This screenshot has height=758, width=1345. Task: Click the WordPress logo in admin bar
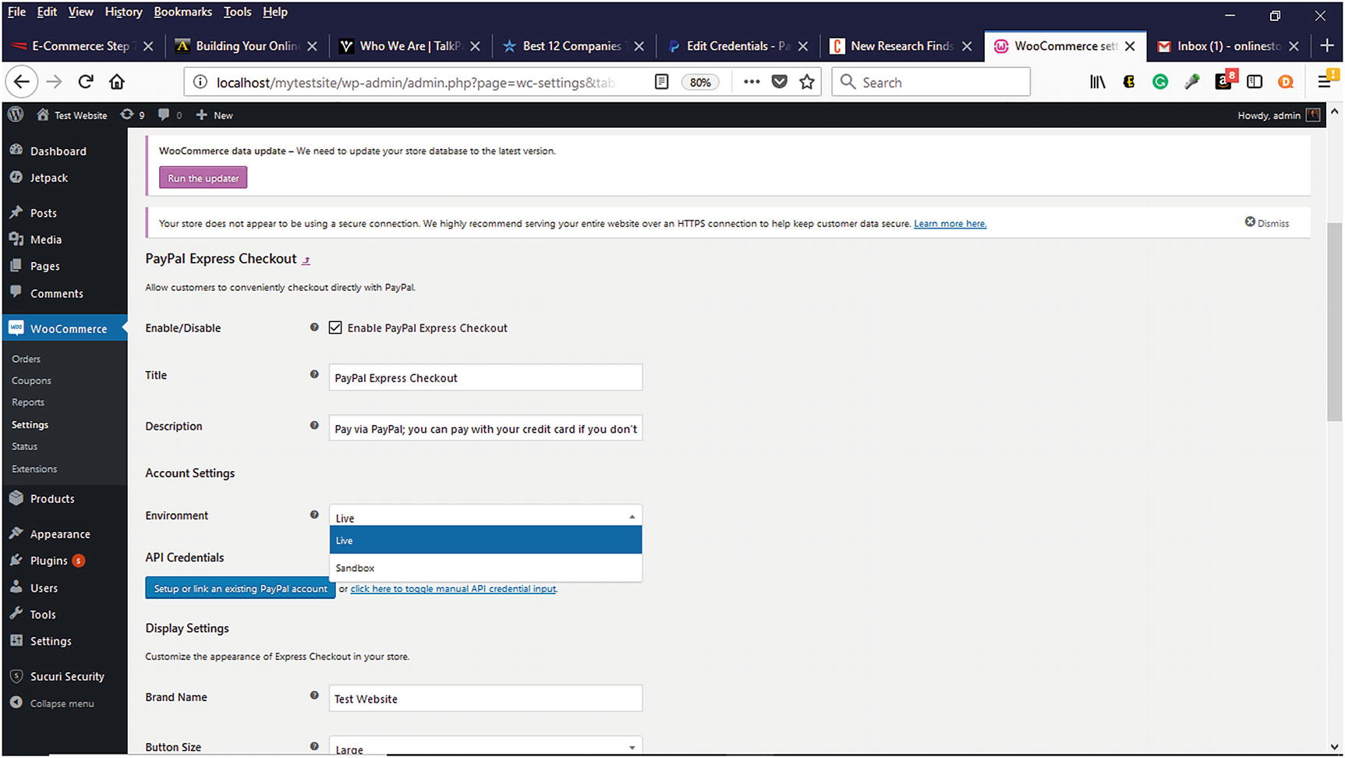[16, 115]
